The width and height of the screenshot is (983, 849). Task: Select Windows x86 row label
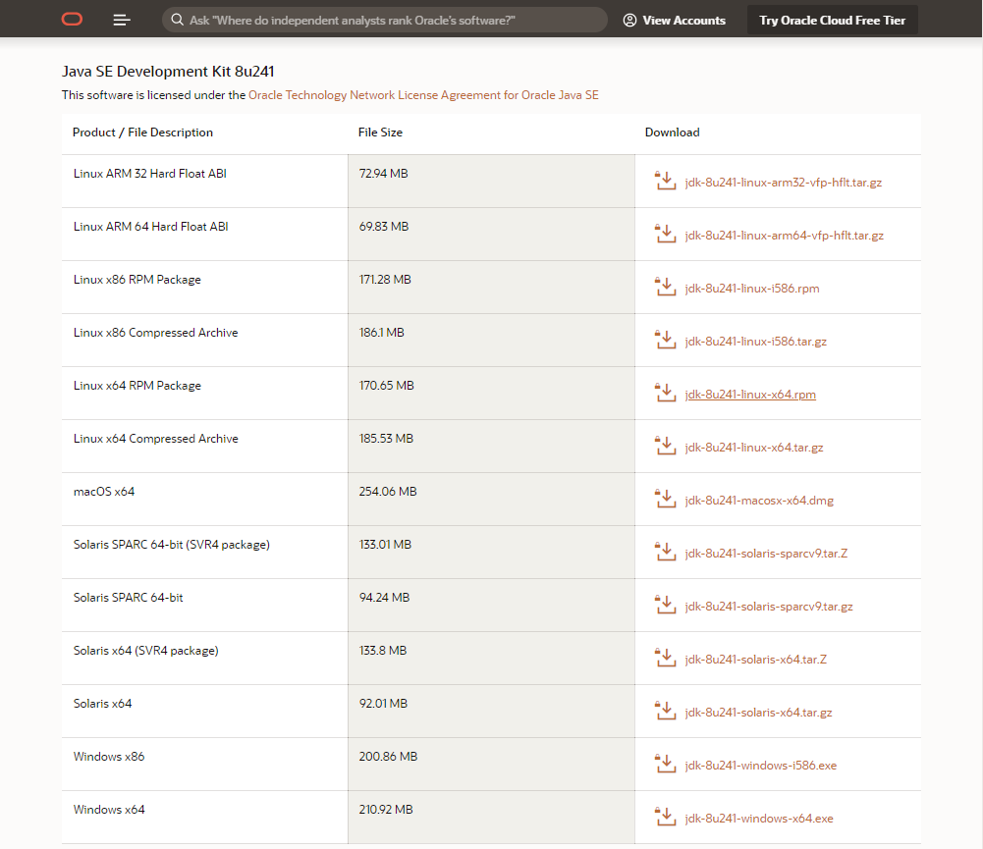click(x=108, y=757)
